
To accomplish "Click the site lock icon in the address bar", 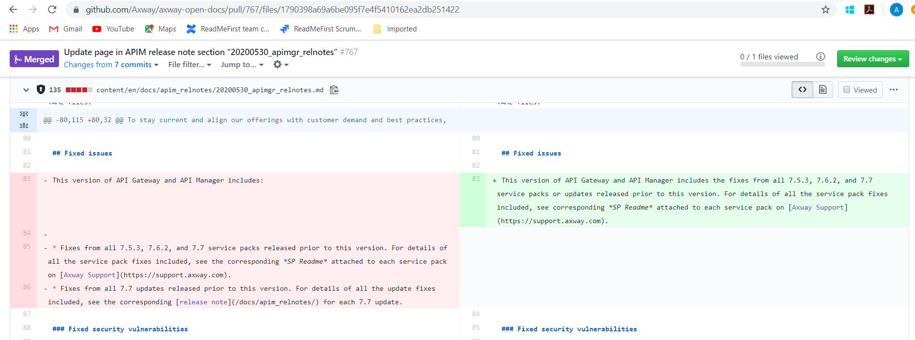I will pyautogui.click(x=76, y=10).
